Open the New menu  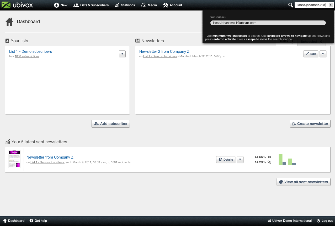[61, 5]
